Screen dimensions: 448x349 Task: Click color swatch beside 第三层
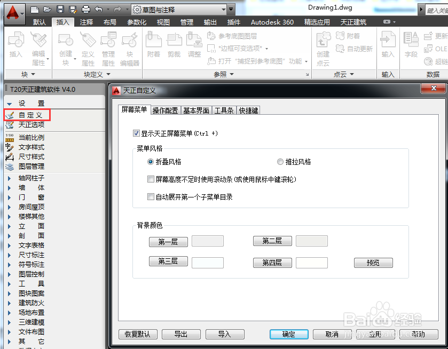208,263
